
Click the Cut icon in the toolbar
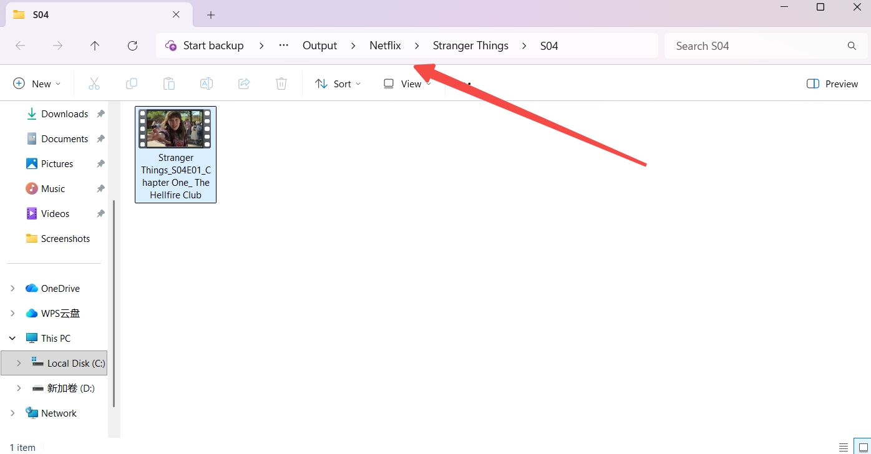coord(94,83)
